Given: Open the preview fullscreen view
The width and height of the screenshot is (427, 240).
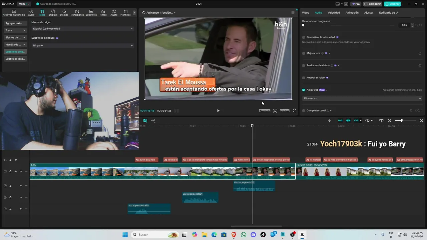Looking at the screenshot, I should click(x=295, y=111).
